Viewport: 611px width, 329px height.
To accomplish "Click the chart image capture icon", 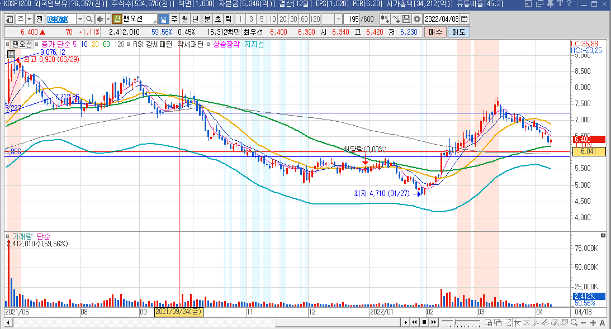I will click(x=564, y=323).
